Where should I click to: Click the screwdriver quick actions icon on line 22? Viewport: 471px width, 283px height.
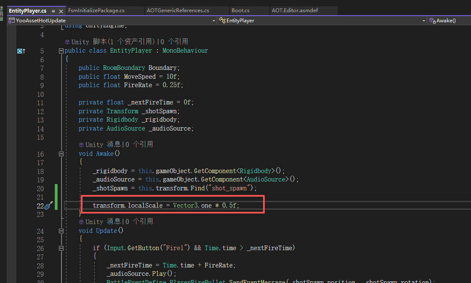[48, 206]
